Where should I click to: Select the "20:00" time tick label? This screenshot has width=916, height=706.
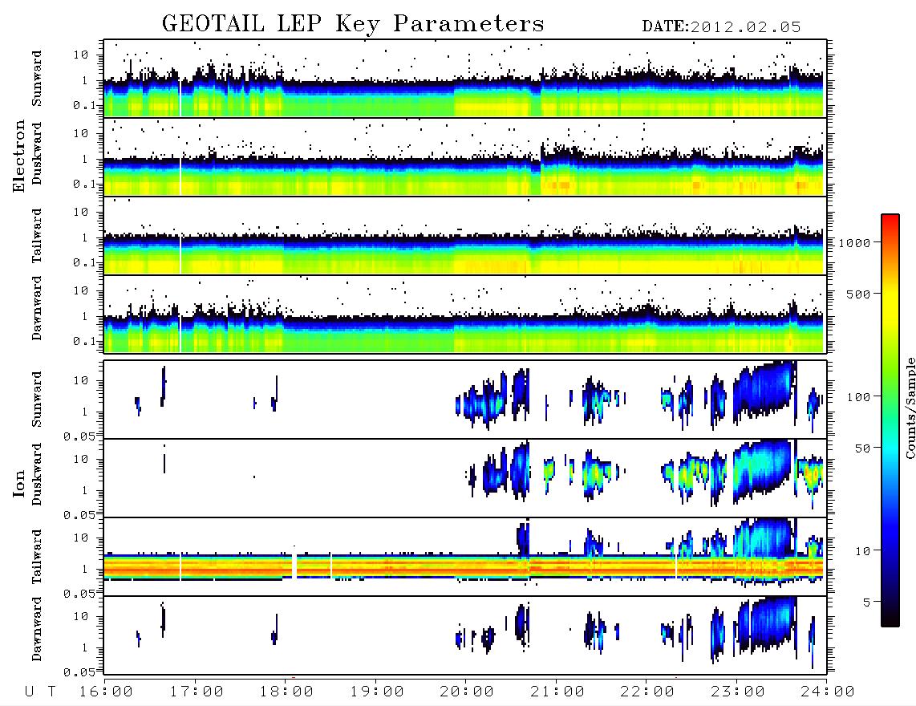tap(467, 692)
